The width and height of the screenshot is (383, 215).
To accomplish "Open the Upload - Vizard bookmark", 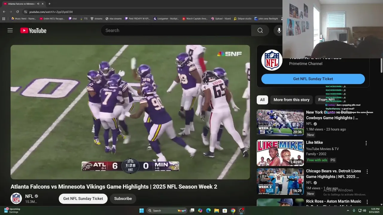I will (x=221, y=19).
